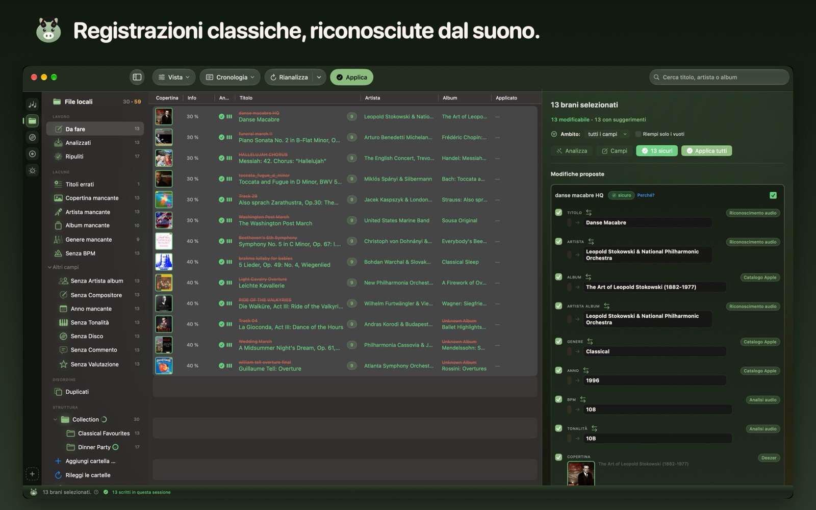Click the vinyl disc icon in the left rail
Screen dimensions: 816x510
point(32,137)
